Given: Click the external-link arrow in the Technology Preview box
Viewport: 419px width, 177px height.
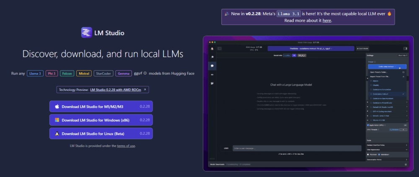Looking at the screenshot, I should coord(145,90).
